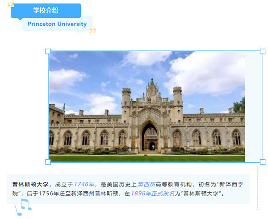
Task: Click the highlighted 第四所 text
Action: [x=147, y=185]
